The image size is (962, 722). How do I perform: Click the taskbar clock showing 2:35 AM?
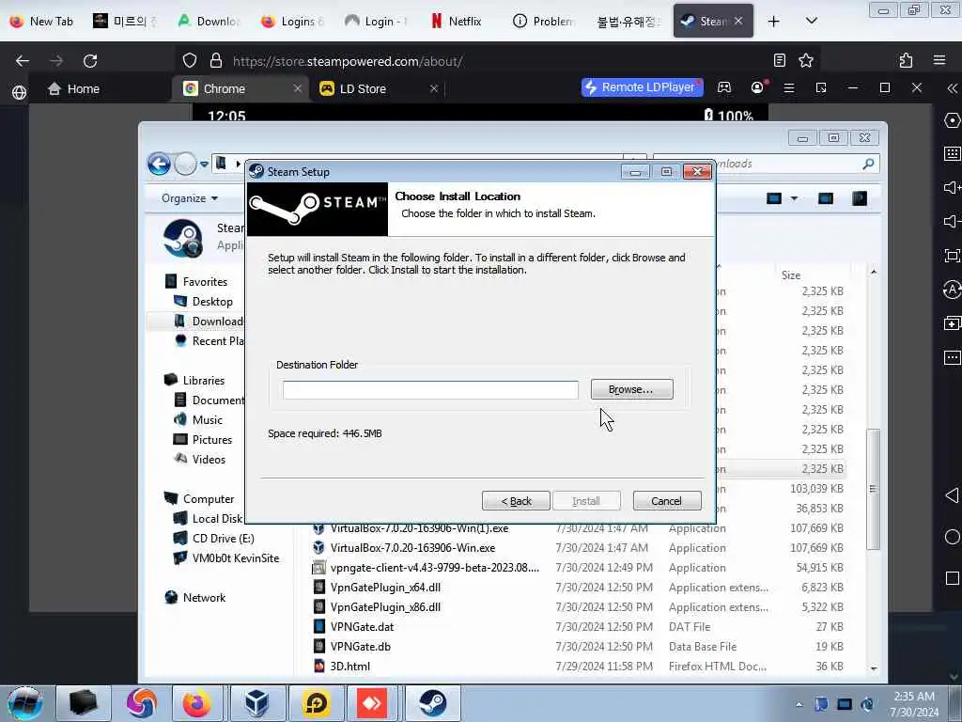(914, 704)
